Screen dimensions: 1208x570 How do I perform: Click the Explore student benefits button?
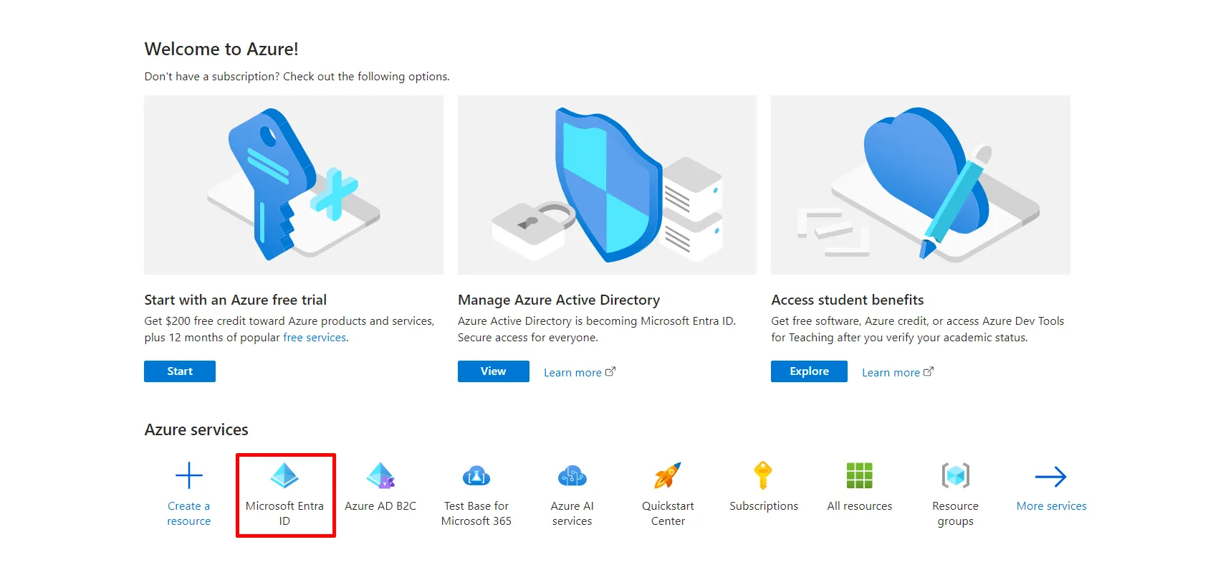click(x=809, y=371)
